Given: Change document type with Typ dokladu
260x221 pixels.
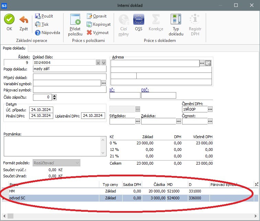Looking at the screenshot, I should click(x=176, y=25).
